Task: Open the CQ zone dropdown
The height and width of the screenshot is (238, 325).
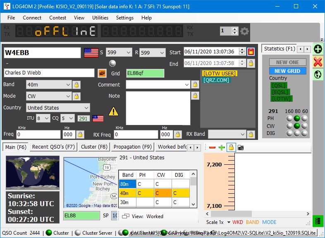Action: pyautogui.click(x=71, y=118)
